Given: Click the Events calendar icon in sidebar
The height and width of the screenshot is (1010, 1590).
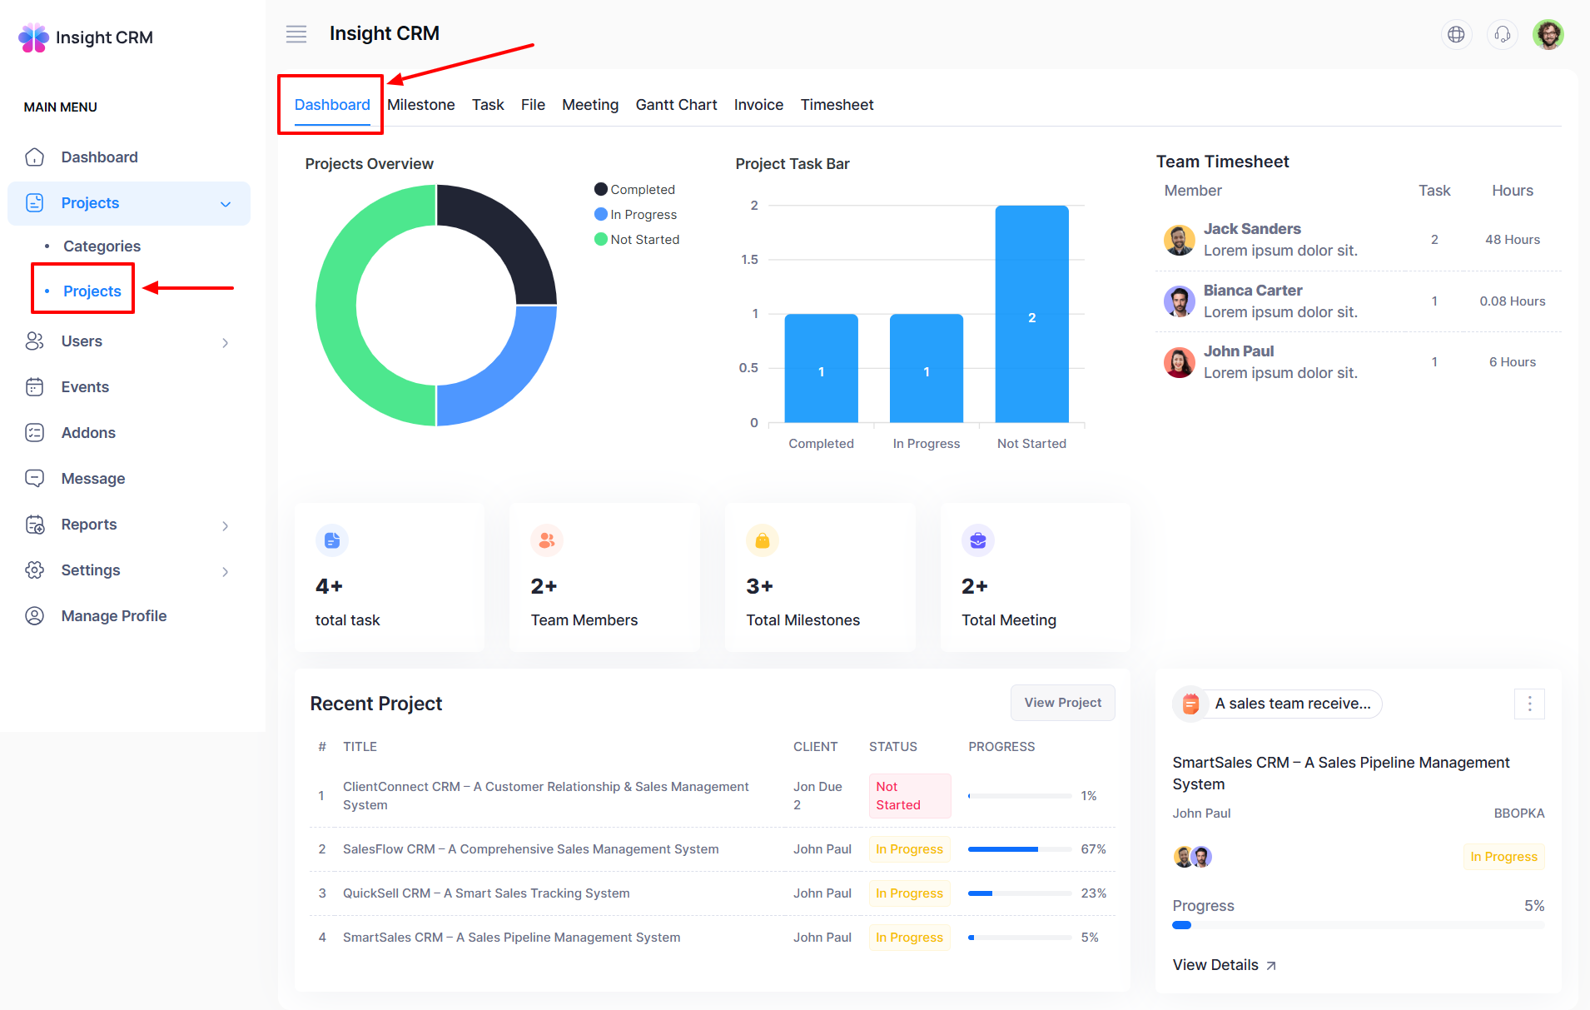Looking at the screenshot, I should [35, 387].
